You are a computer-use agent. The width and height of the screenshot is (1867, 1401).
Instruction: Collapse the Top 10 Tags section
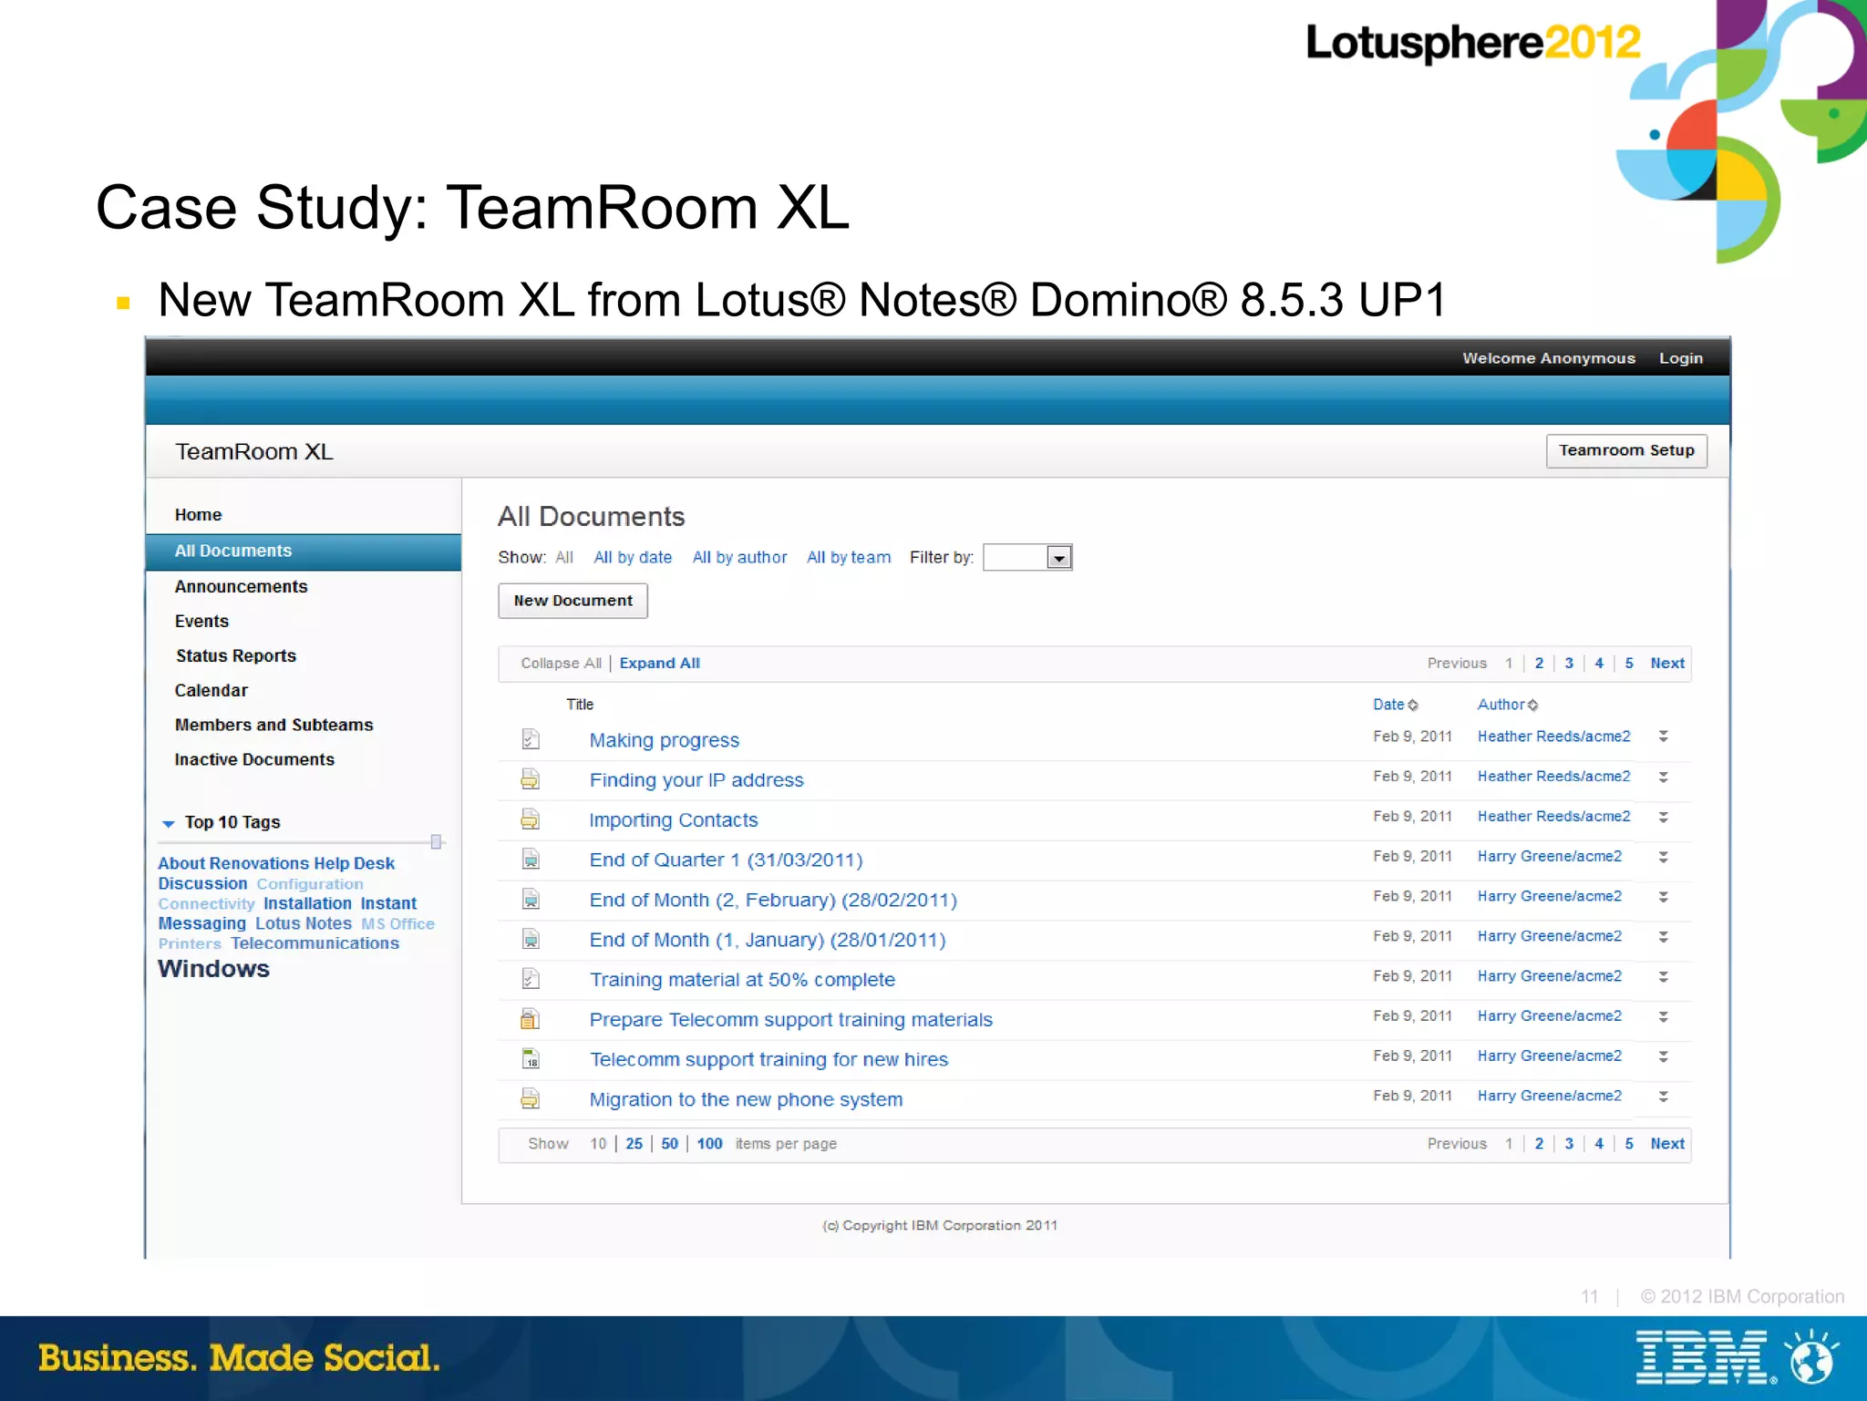click(168, 823)
